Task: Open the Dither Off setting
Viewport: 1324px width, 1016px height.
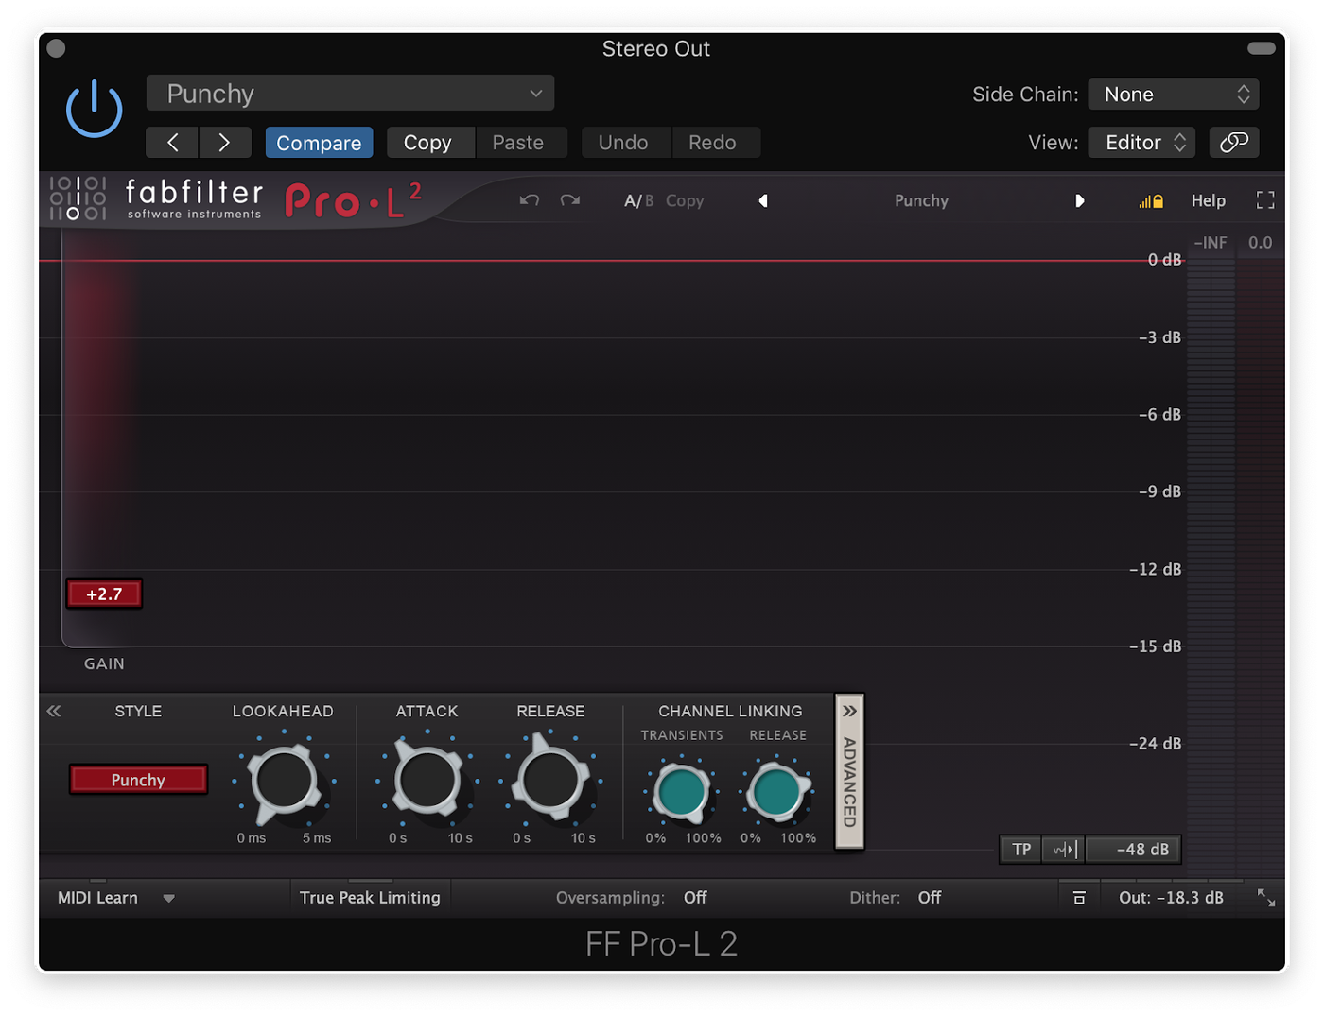Action: (x=930, y=898)
